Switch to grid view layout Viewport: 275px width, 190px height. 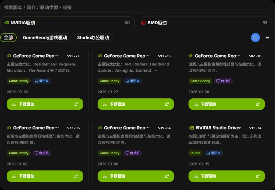click(x=255, y=37)
